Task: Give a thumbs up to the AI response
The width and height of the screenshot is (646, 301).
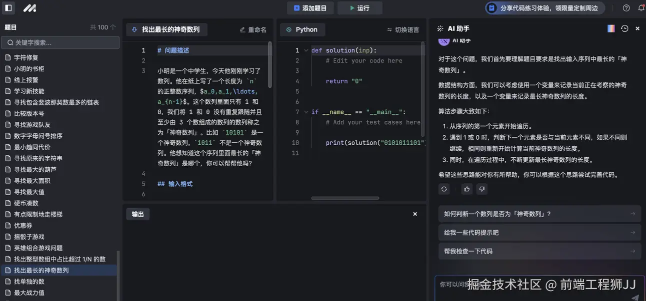Action: coord(466,188)
